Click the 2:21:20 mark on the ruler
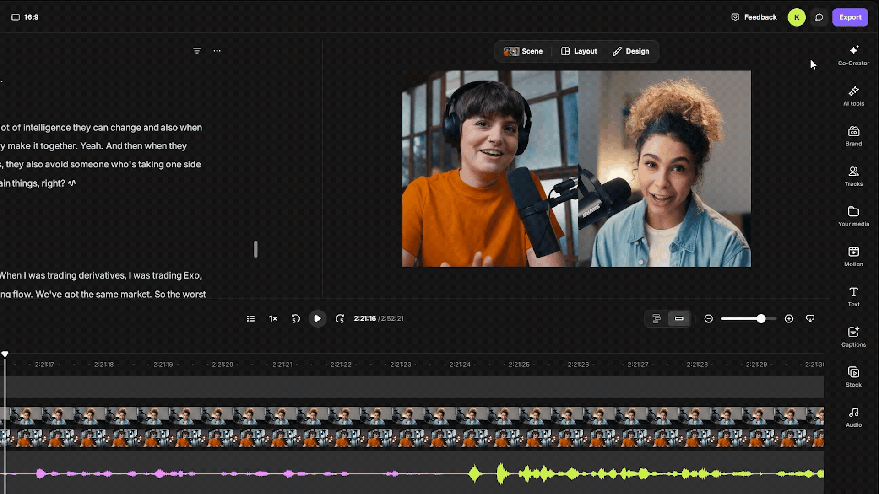Screen dimensions: 879x494 222,365
